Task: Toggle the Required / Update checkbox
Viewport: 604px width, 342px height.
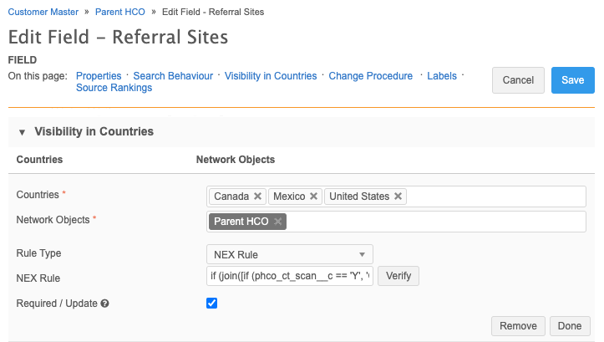Action: pos(212,303)
